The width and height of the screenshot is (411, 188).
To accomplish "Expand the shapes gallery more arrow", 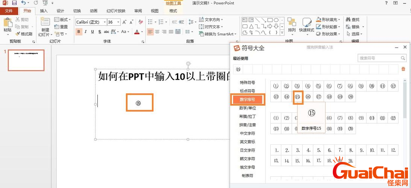I will 282,33.
